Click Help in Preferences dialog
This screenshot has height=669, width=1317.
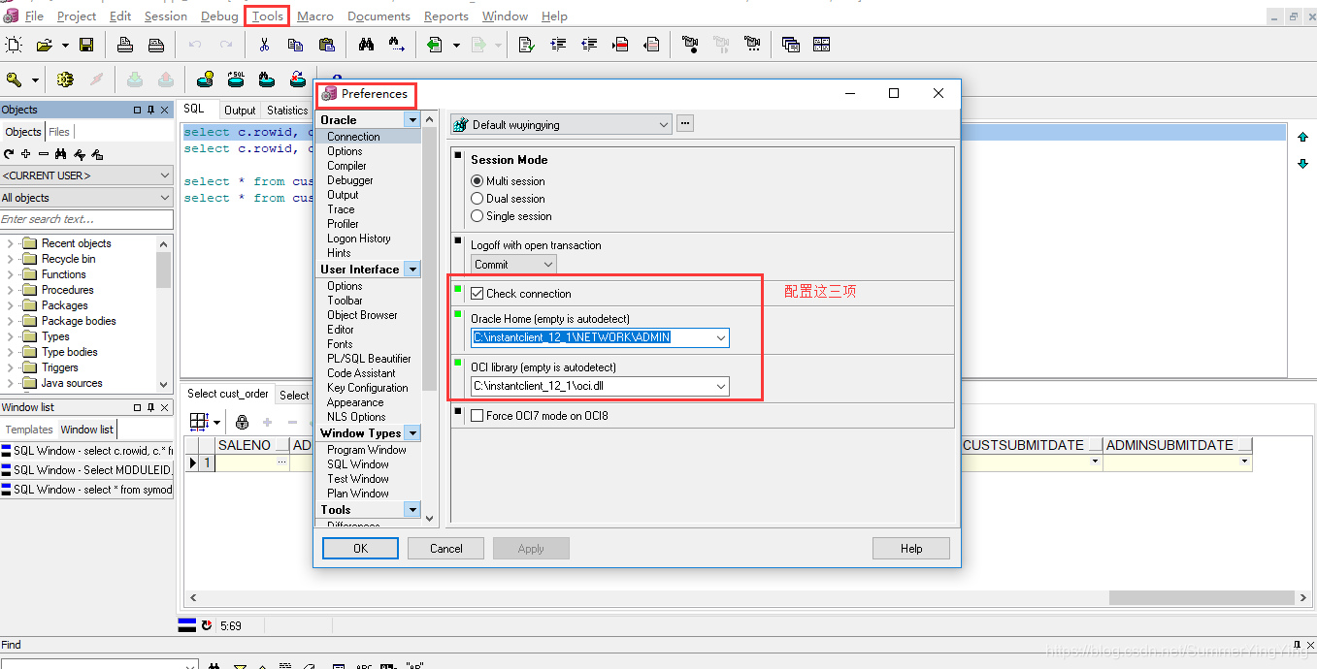point(911,549)
